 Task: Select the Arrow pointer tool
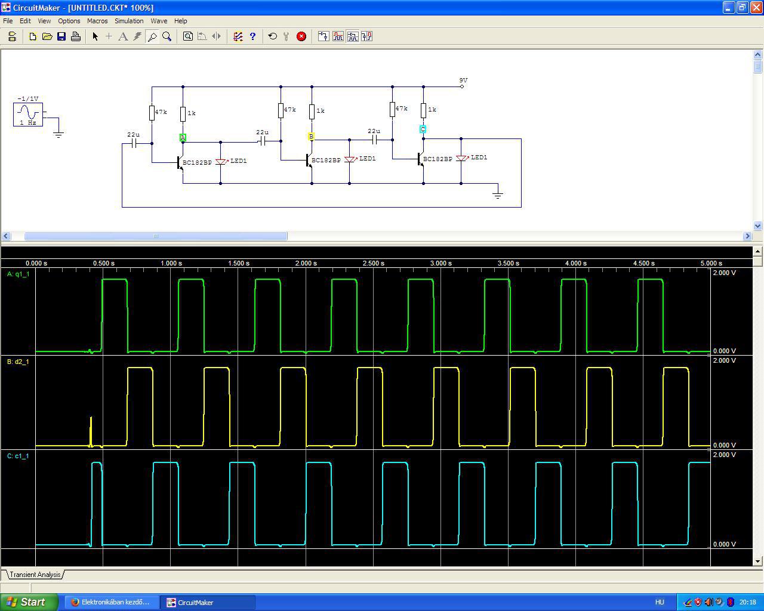95,36
